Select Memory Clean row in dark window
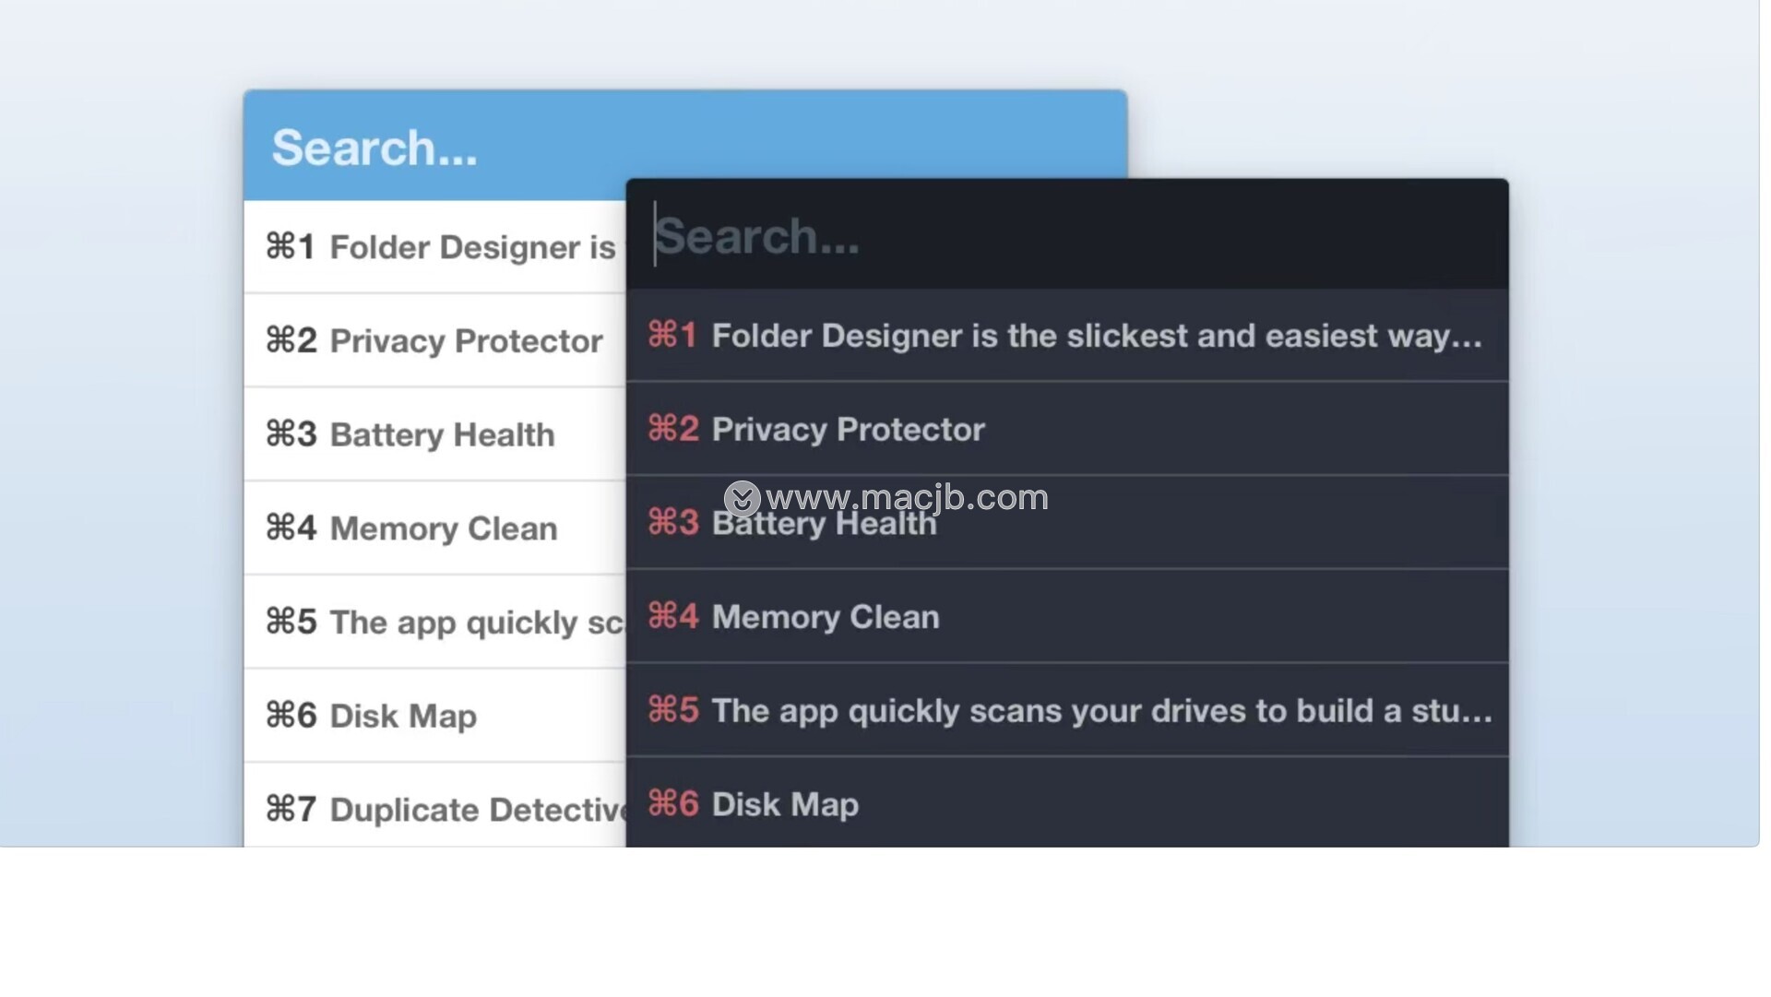This screenshot has height=997, width=1771. click(x=1067, y=616)
